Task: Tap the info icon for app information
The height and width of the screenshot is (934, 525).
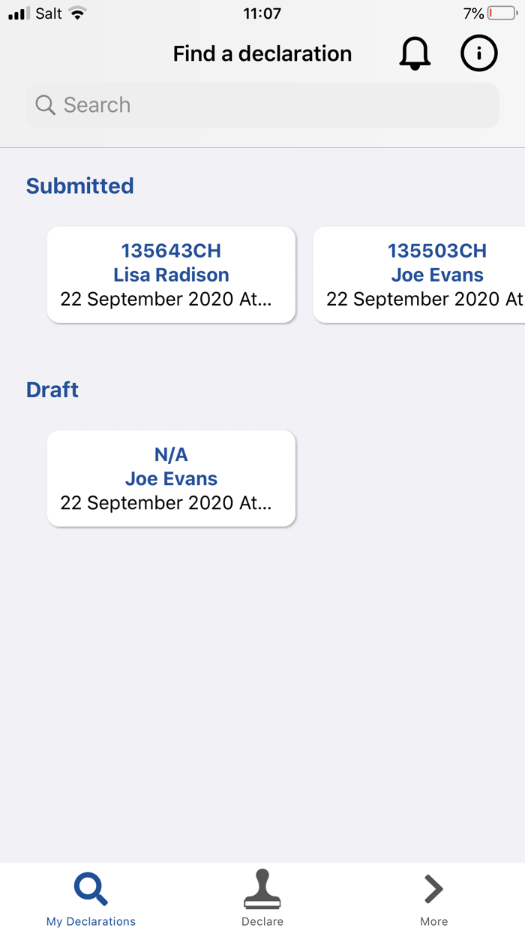Action: click(x=478, y=53)
